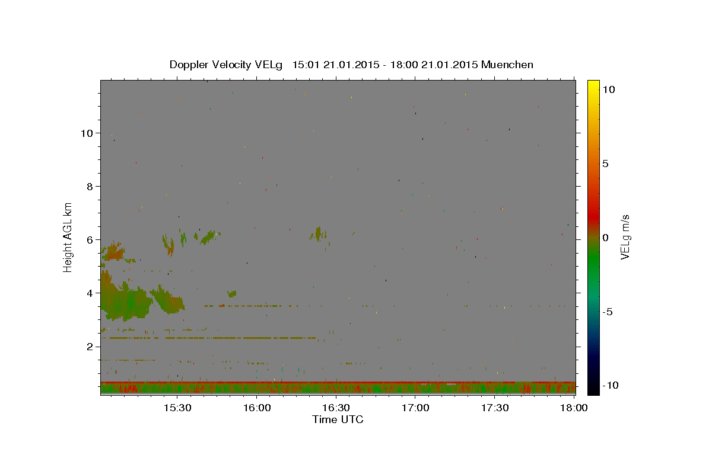Click the red horizontal band near ground level
712x474 pixels.
tap(338, 383)
